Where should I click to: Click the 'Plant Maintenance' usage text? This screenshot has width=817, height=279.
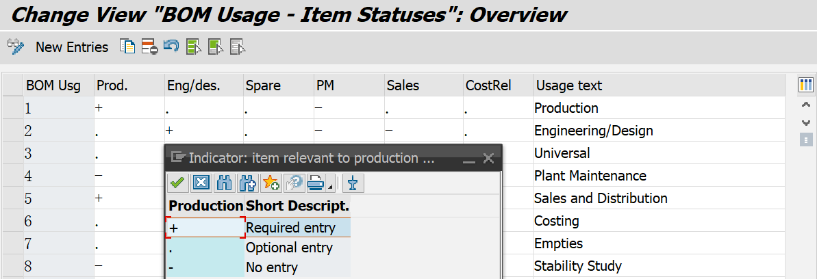tap(590, 176)
